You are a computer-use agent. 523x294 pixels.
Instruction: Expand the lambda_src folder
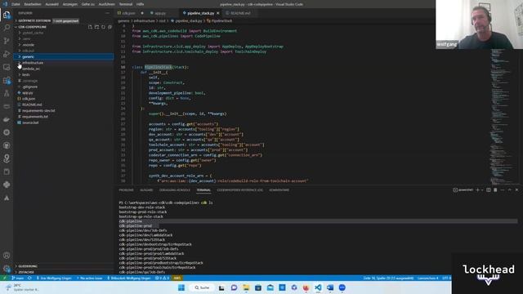64,69
